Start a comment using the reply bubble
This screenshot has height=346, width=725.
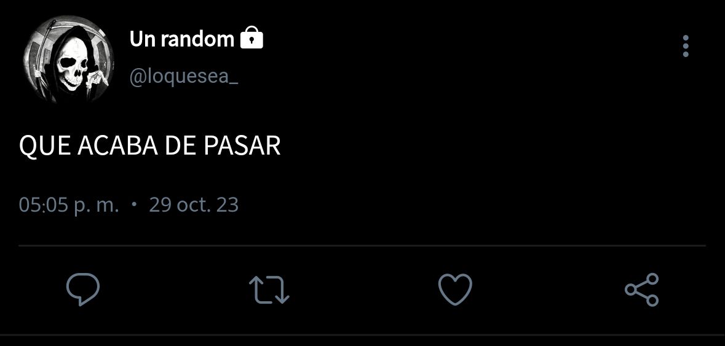(83, 290)
